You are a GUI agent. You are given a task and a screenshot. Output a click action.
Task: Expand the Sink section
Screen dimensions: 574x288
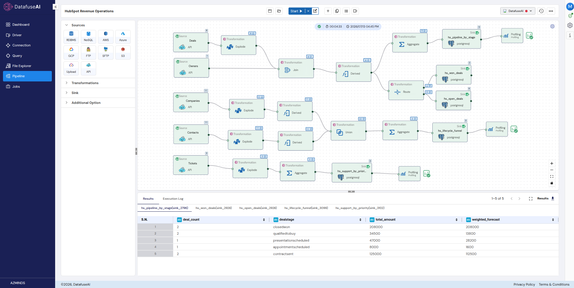point(67,93)
